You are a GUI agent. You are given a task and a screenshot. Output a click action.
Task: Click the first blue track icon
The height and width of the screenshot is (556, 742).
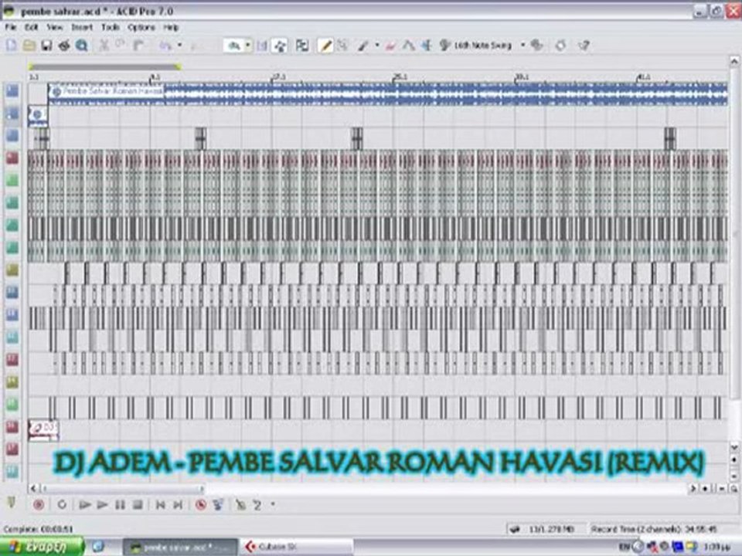12,90
